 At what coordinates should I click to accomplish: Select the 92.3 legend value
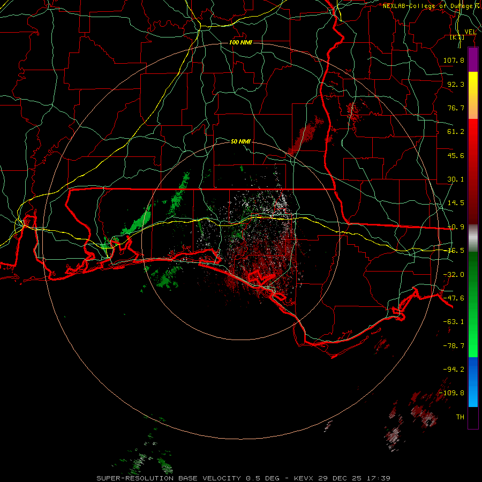point(456,84)
